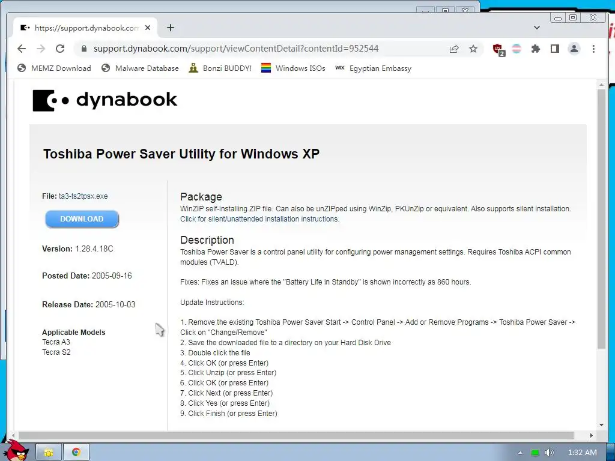The image size is (615, 461).
Task: Click the horizontal scrollbar thumb
Action: [x=296, y=436]
